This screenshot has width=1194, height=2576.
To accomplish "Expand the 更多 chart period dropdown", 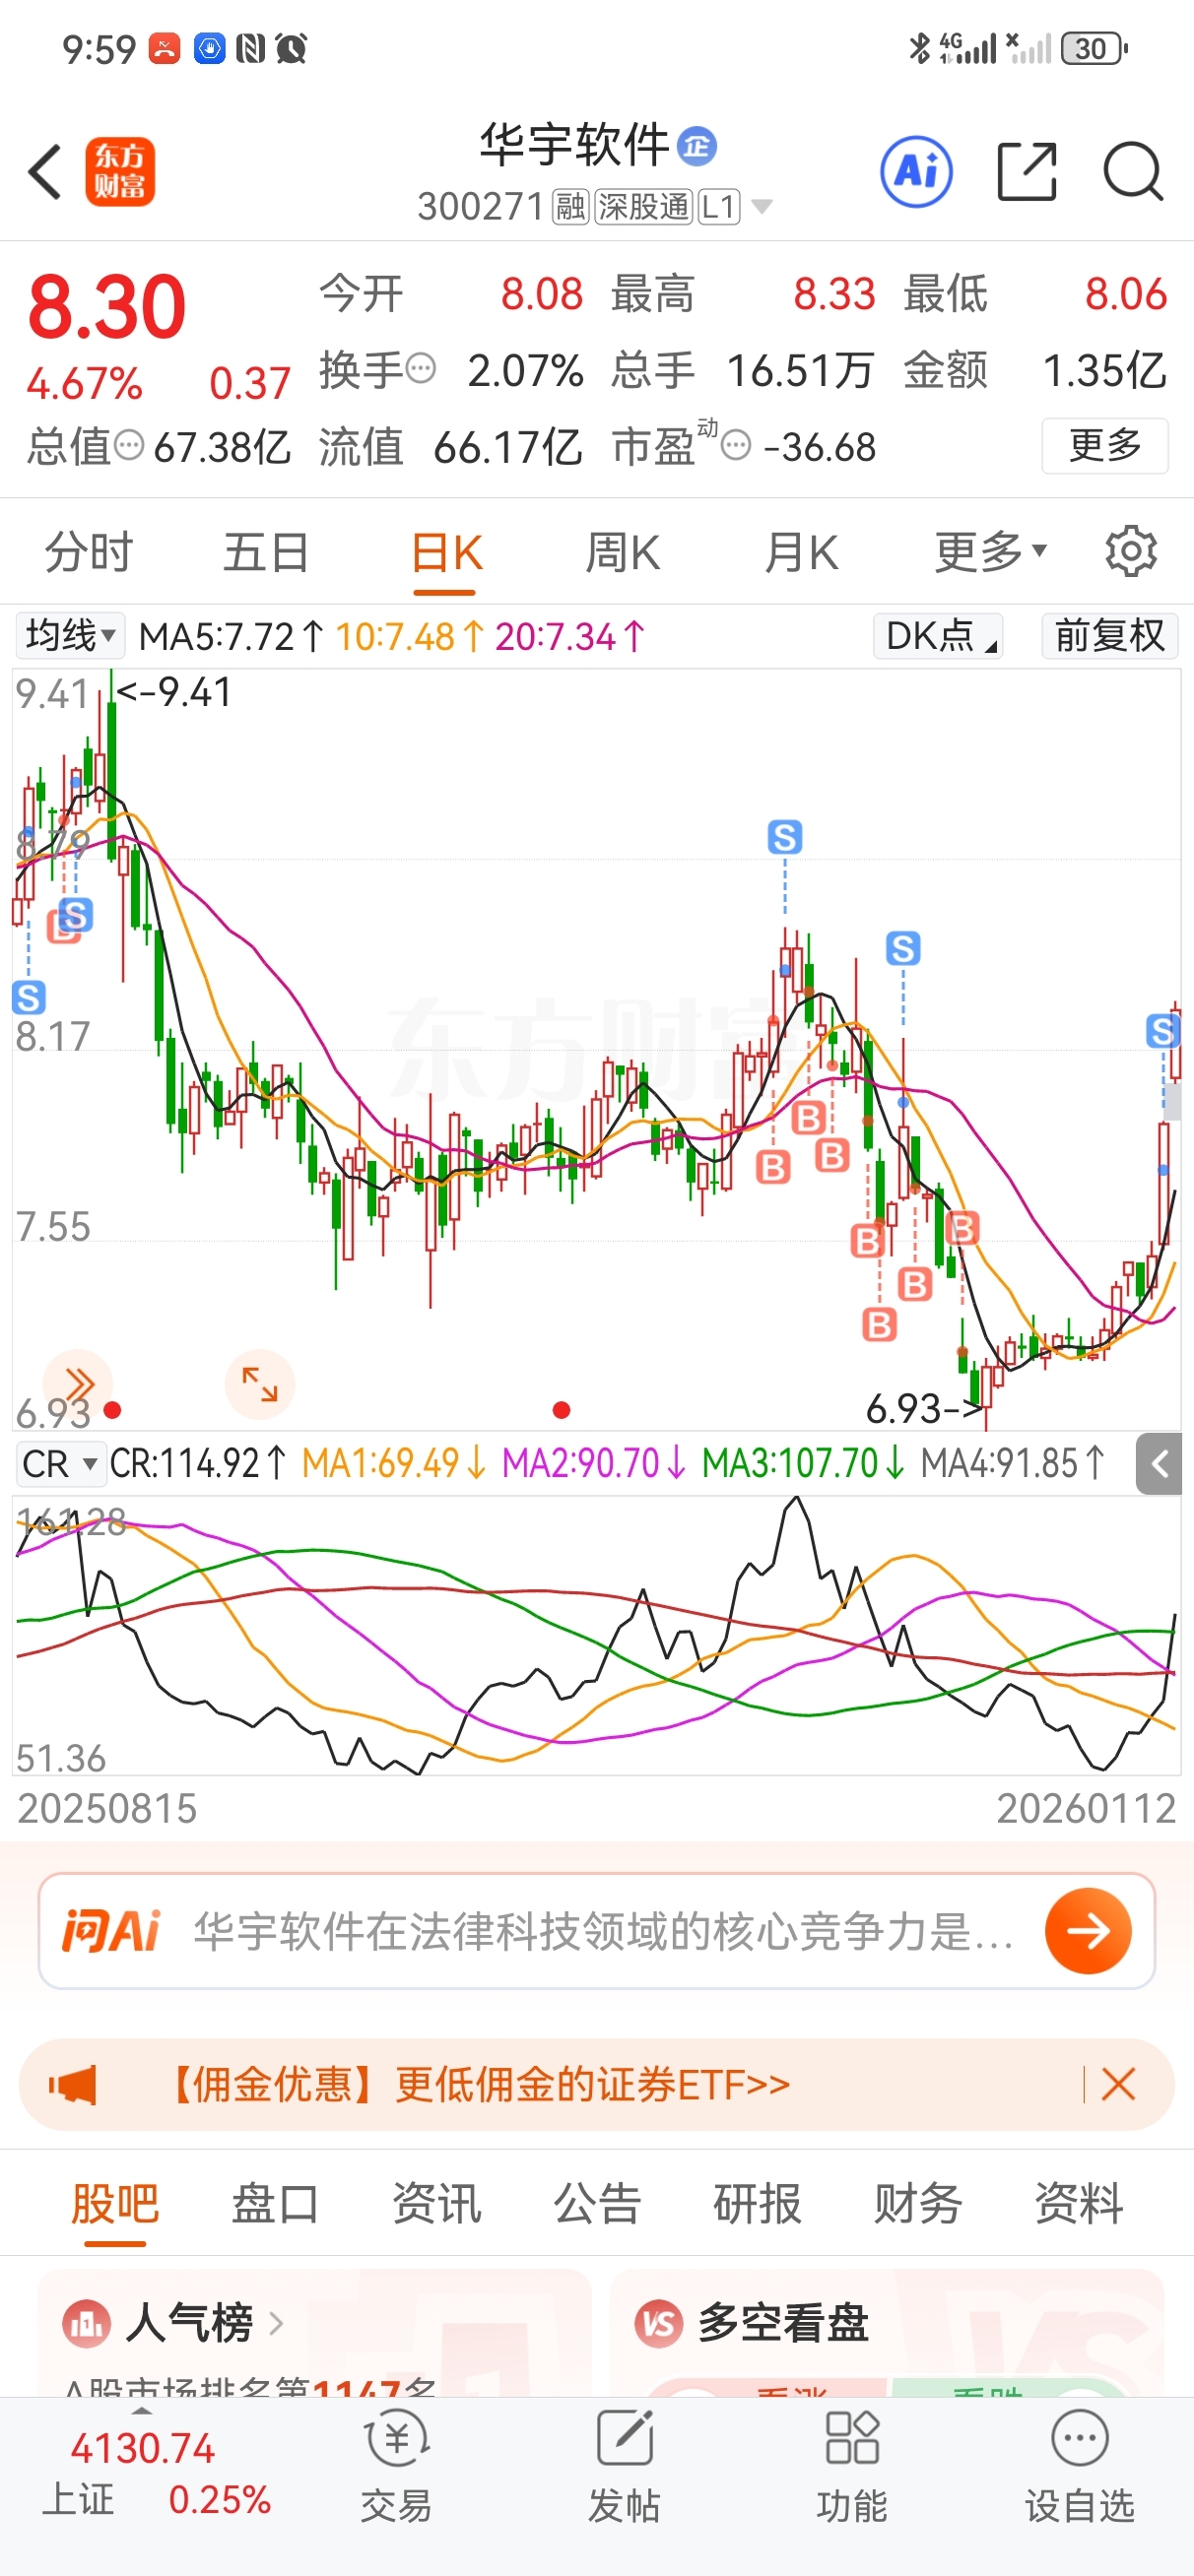I will click(990, 551).
